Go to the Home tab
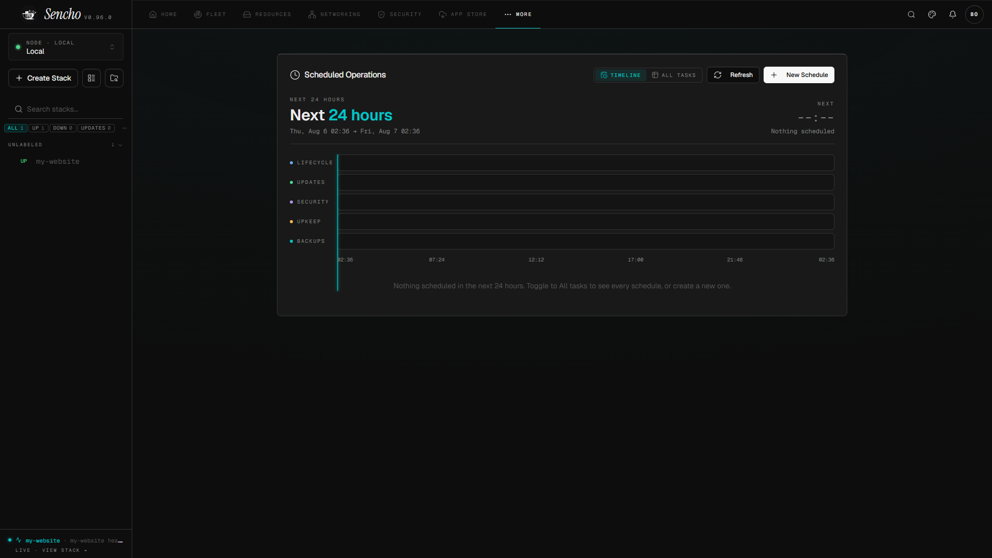This screenshot has height=558, width=992. [163, 14]
